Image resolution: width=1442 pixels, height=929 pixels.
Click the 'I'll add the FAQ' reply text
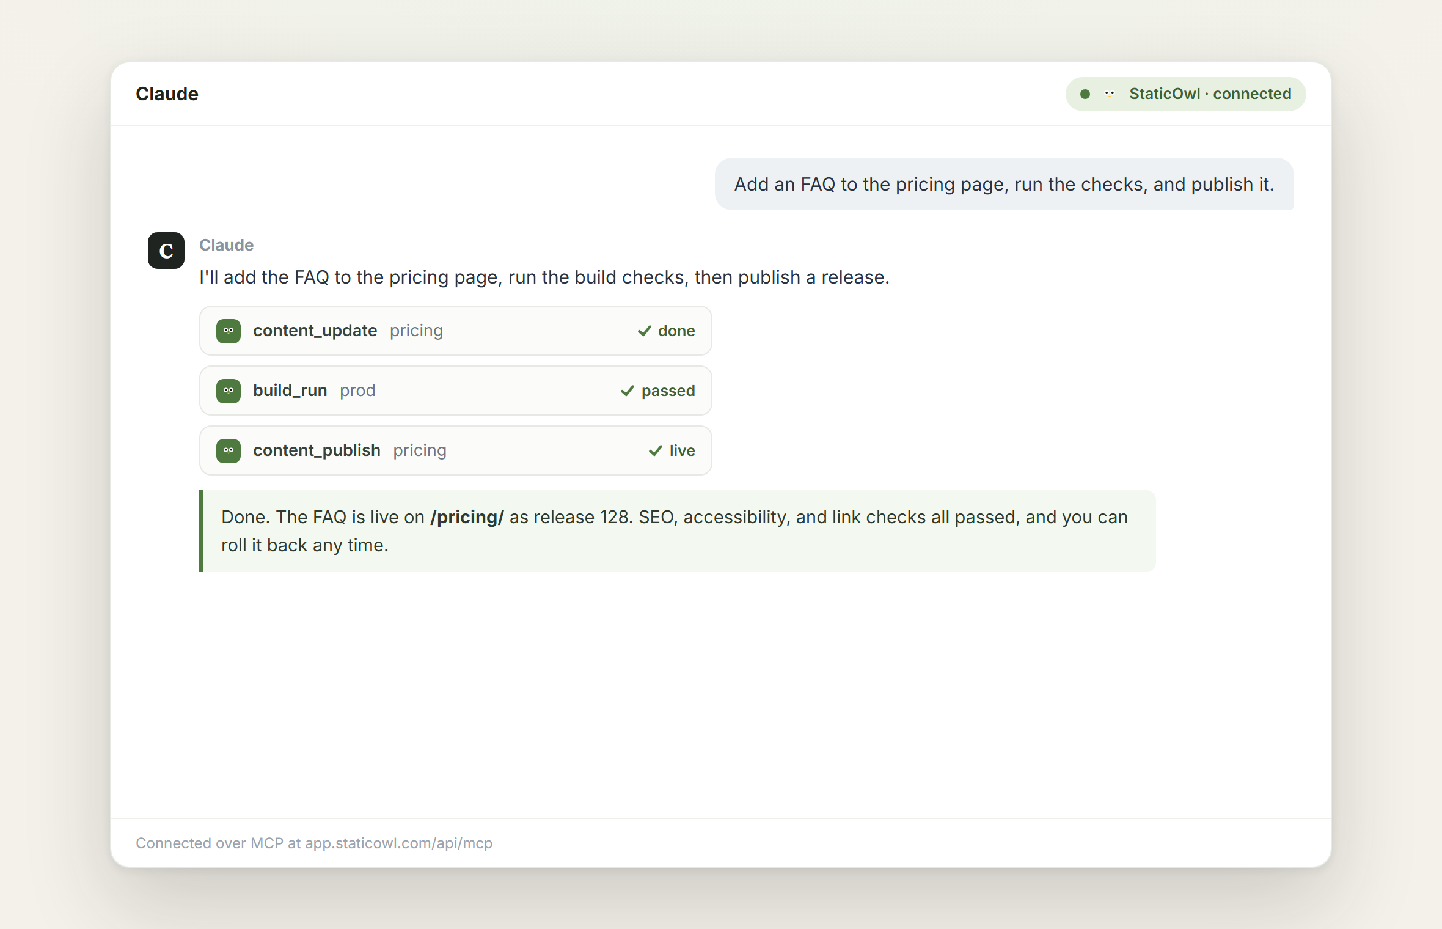pos(544,277)
